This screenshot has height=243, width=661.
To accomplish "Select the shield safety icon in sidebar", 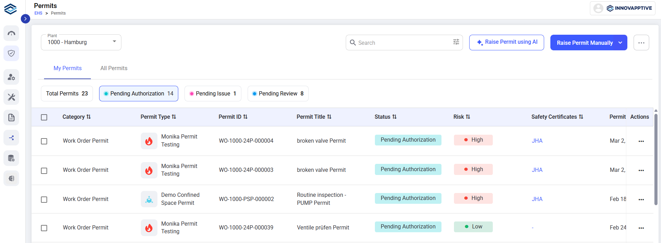I will click(x=11, y=53).
